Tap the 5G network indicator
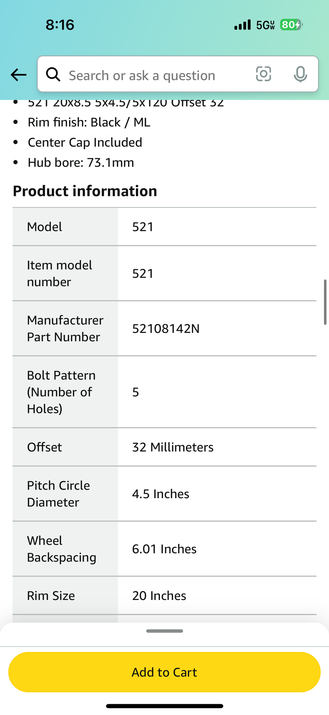This screenshot has width=329, height=715. [265, 25]
